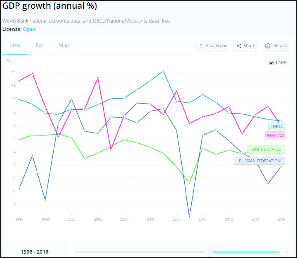Click the left handle of year range slider
The width and height of the screenshot is (297, 258).
[x=209, y=252]
